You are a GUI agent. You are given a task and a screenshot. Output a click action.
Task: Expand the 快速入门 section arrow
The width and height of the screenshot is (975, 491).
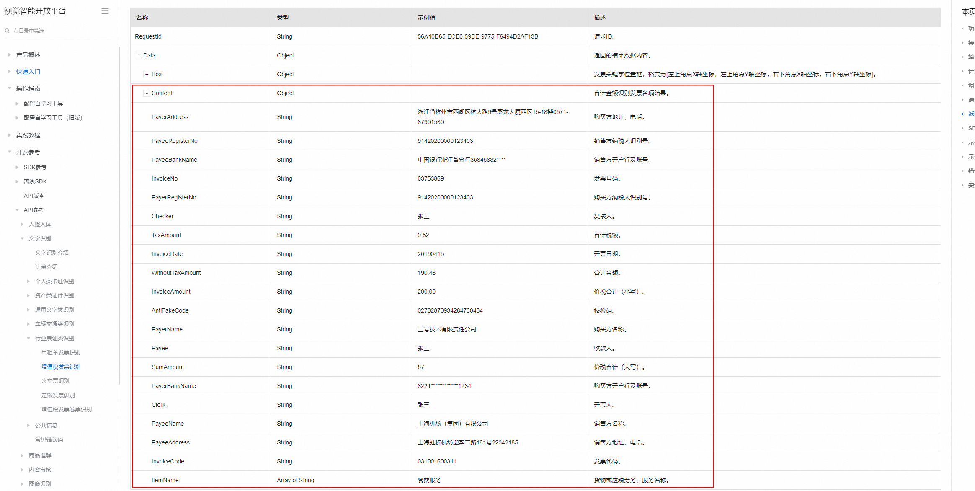coord(9,72)
